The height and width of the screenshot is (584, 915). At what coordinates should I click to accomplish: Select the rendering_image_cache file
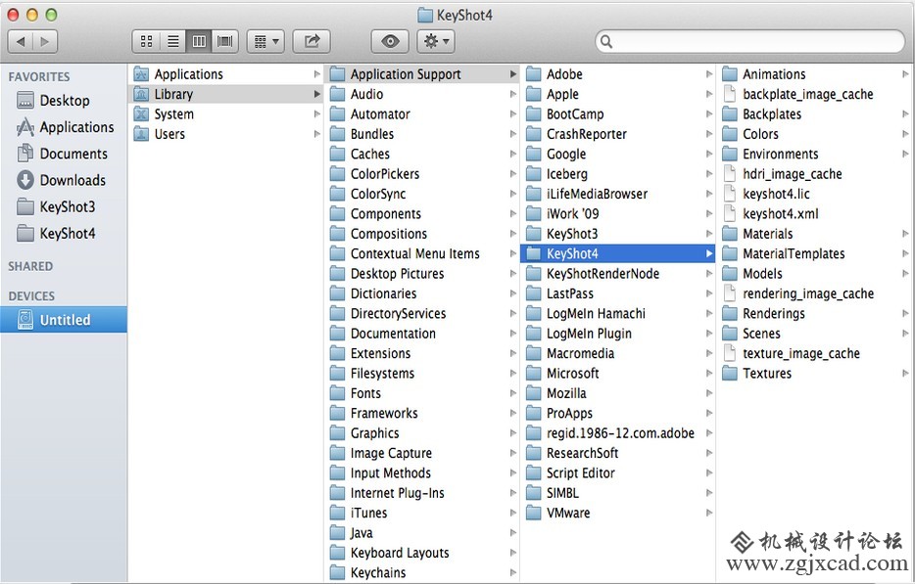(814, 293)
